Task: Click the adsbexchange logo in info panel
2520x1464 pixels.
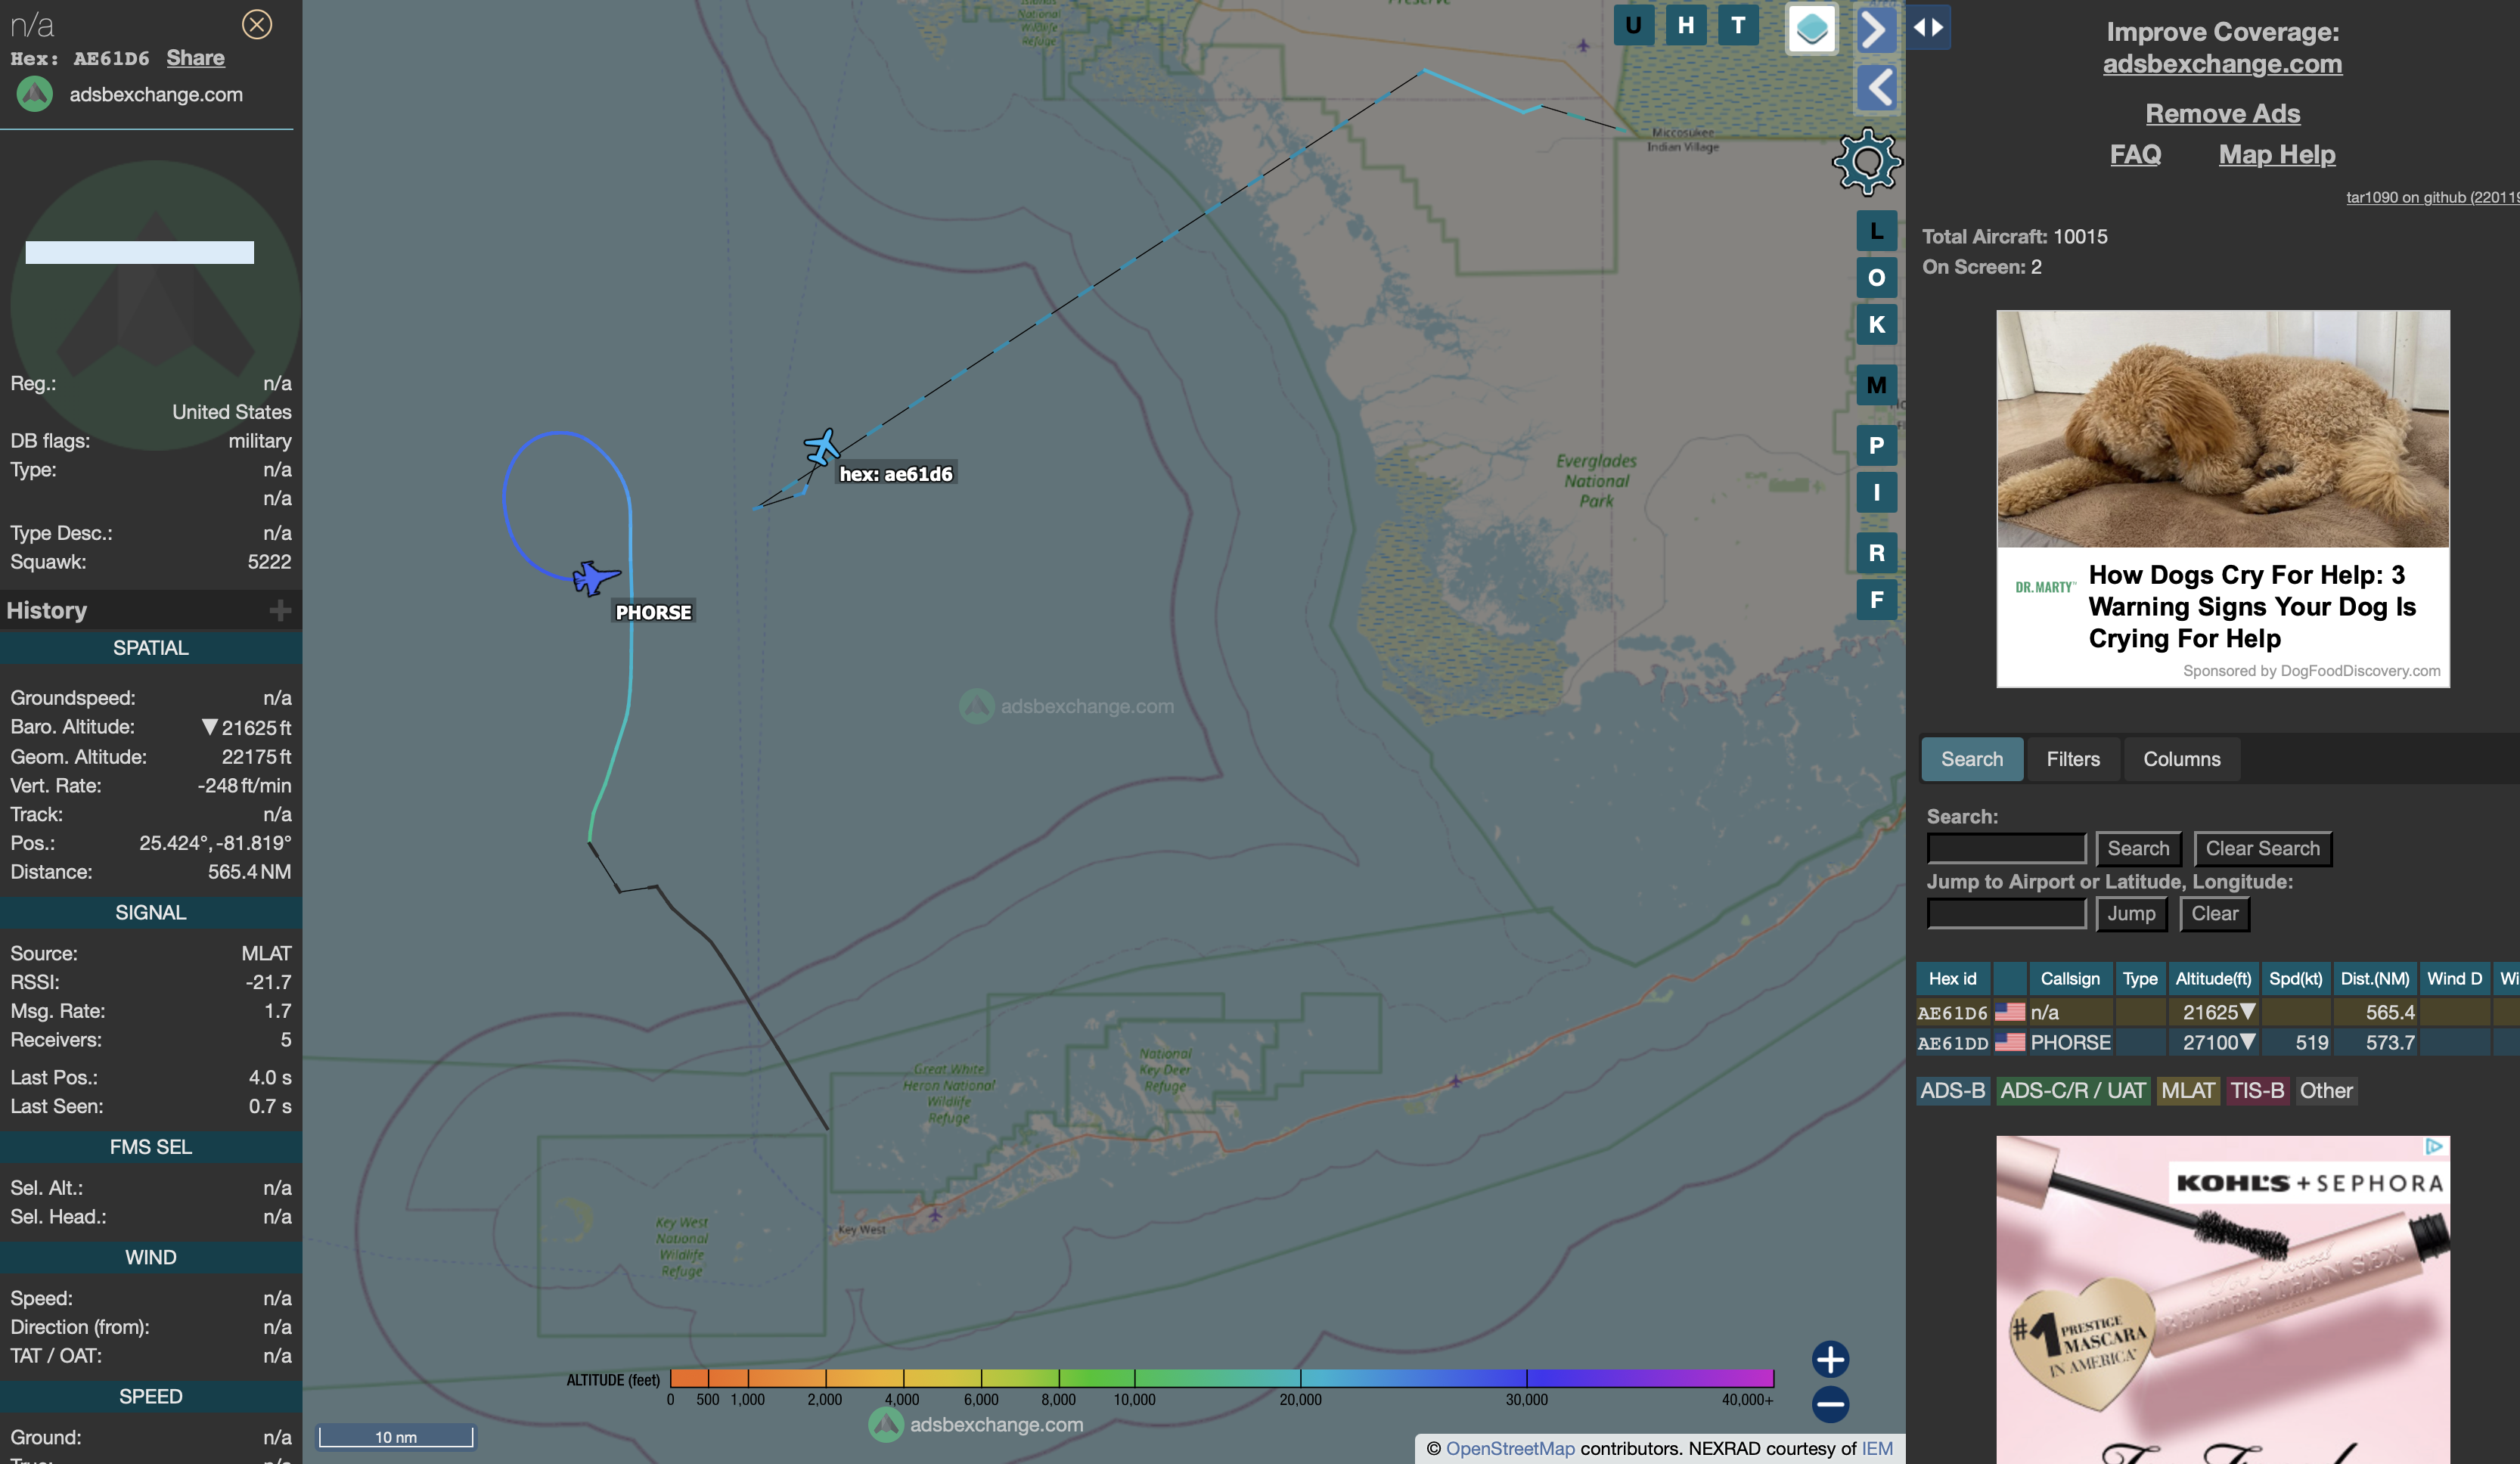Action: (x=35, y=94)
